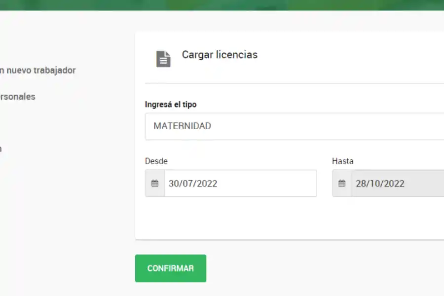Viewport: 444px width, 296px height.
Task: Focus the Desde date field showing 30/07/2022
Action: (240, 184)
